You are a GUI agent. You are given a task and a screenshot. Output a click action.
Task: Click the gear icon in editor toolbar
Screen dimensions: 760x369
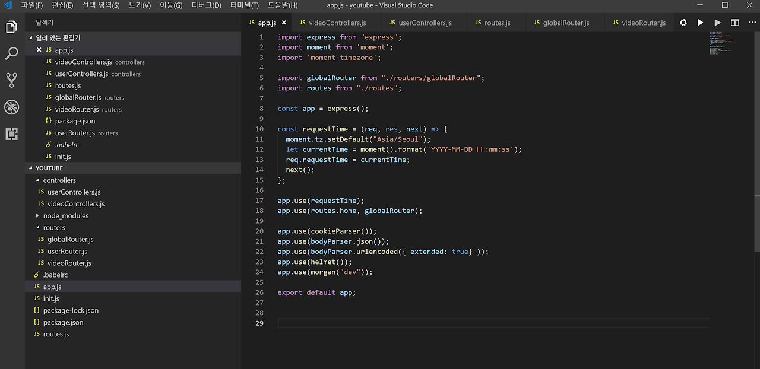point(683,23)
